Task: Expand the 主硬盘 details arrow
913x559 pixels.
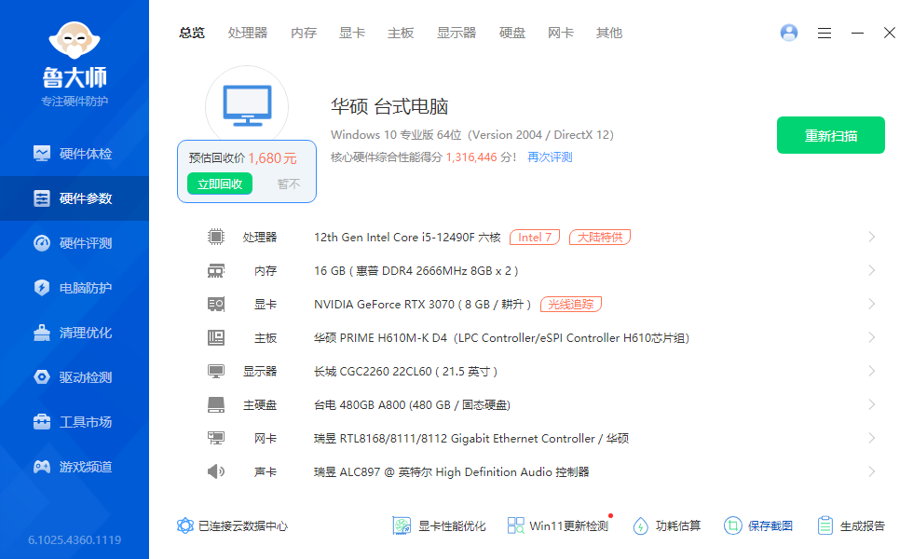Action: click(872, 405)
